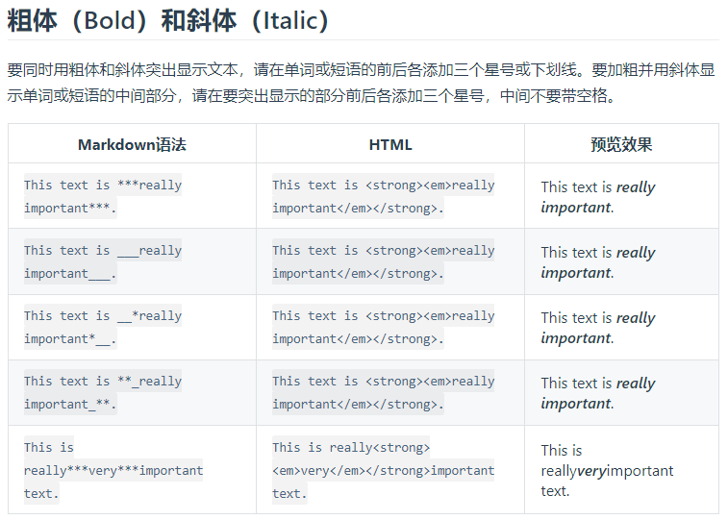The height and width of the screenshot is (520, 728).
Task: Select the preview text in the second table row
Action: 597,262
